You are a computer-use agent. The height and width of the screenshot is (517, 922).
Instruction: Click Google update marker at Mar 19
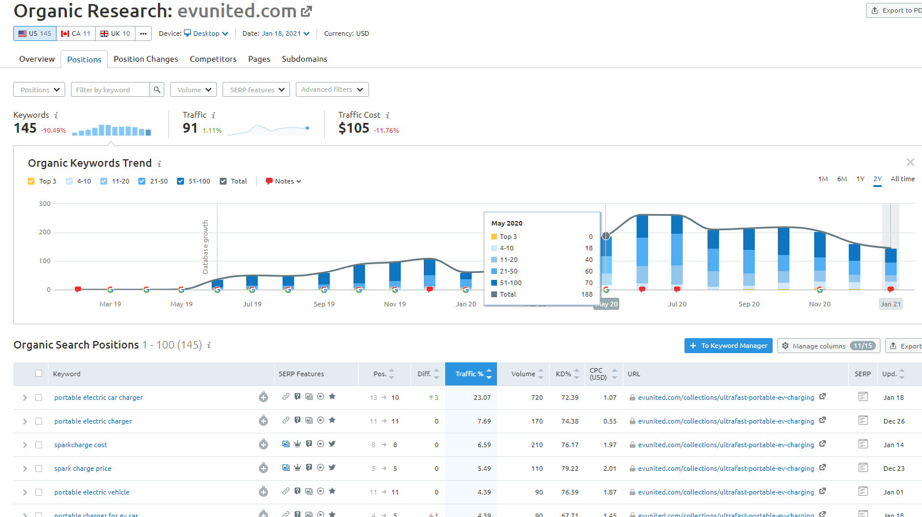(110, 290)
